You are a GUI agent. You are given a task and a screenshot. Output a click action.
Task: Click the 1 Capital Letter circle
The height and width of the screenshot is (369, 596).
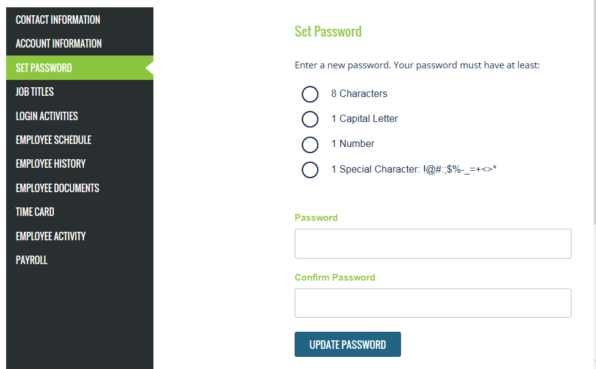(x=310, y=119)
